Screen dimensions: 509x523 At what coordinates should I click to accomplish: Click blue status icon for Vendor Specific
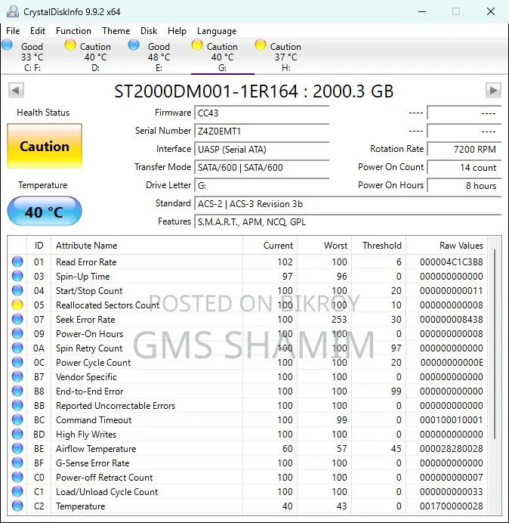[17, 376]
